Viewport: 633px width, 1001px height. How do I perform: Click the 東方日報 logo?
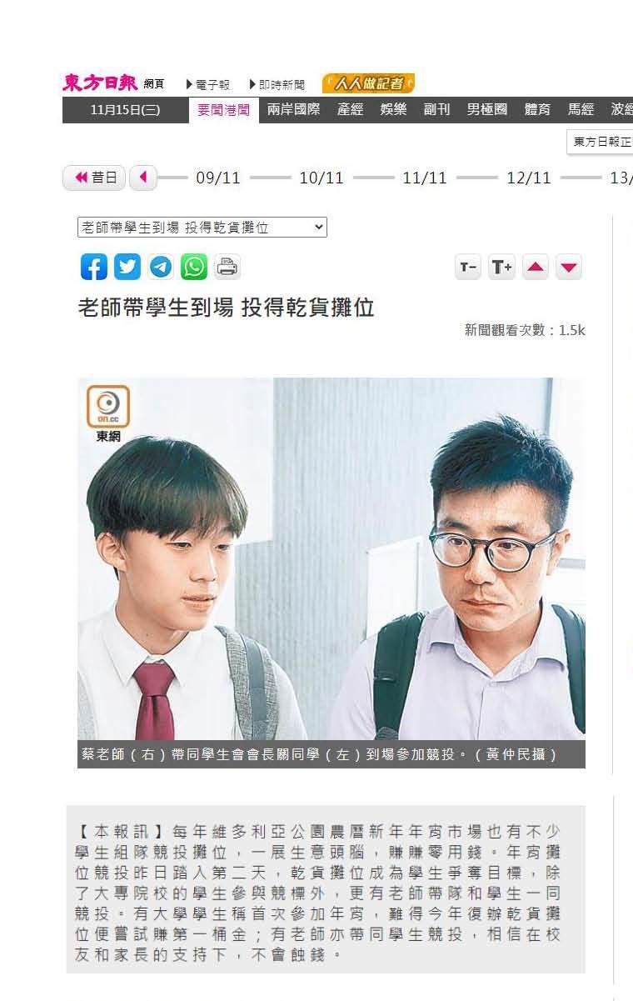click(100, 83)
